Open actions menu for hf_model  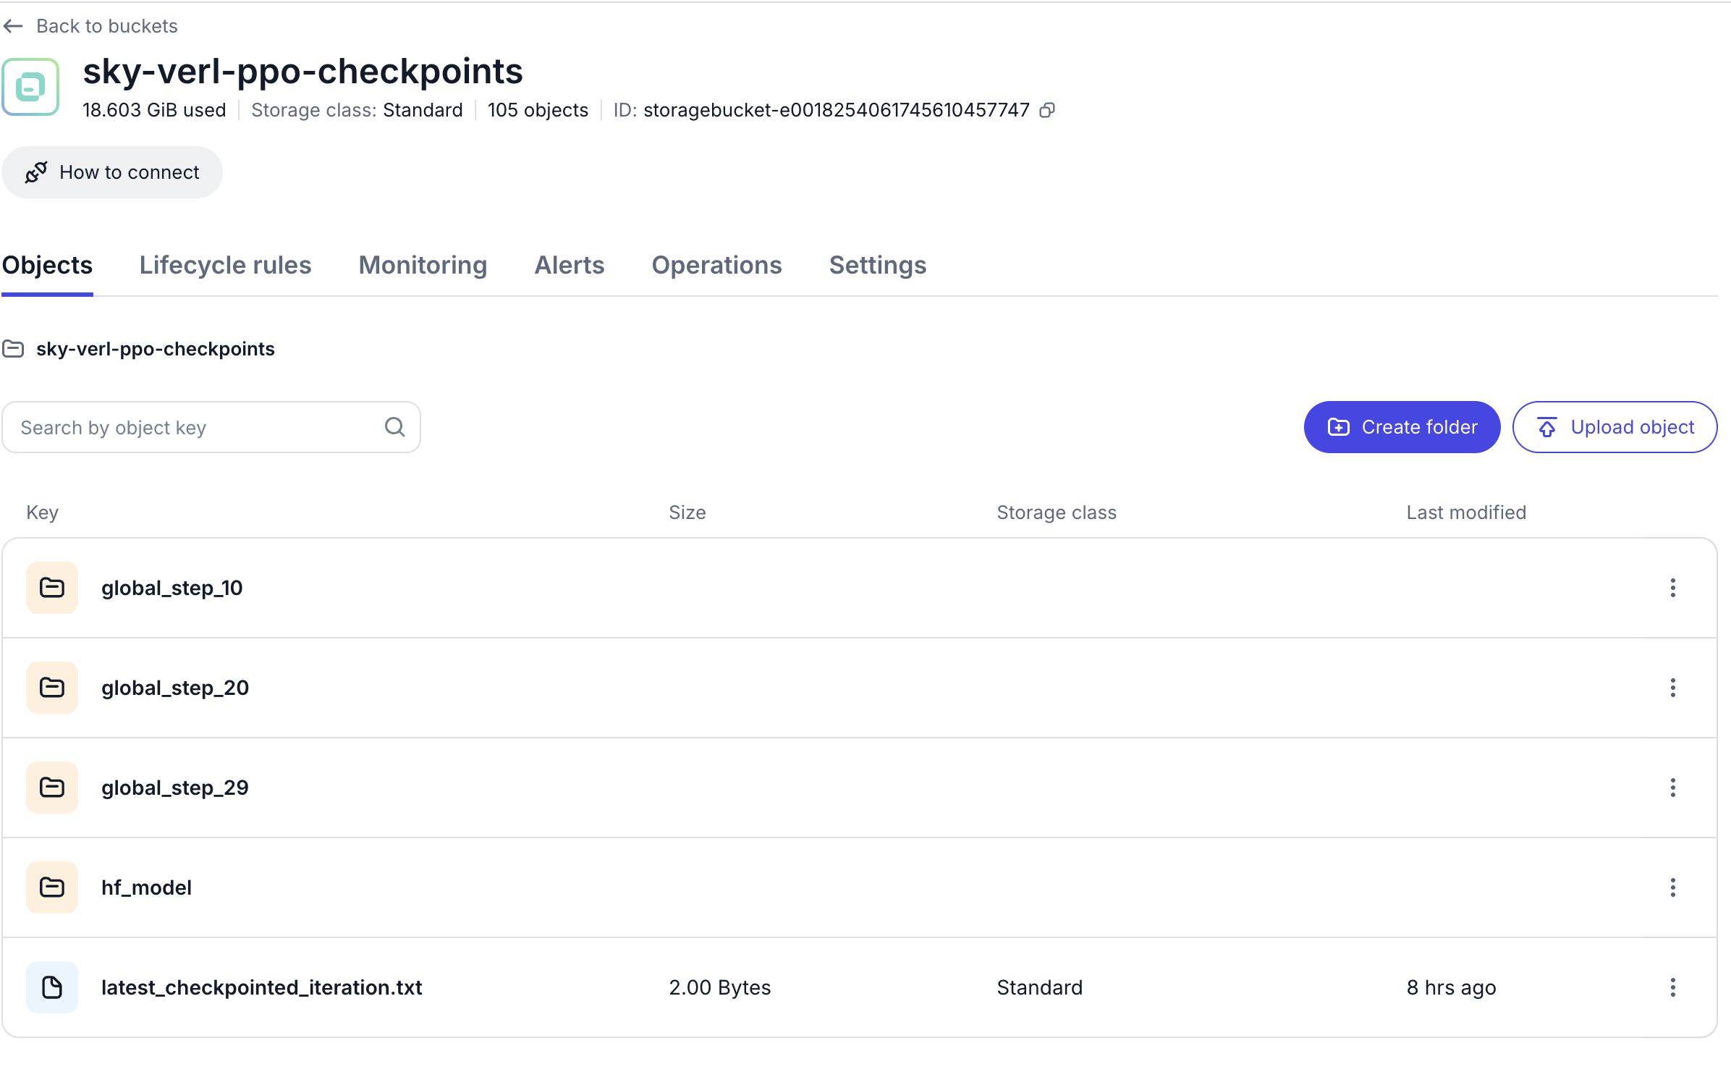coord(1672,887)
